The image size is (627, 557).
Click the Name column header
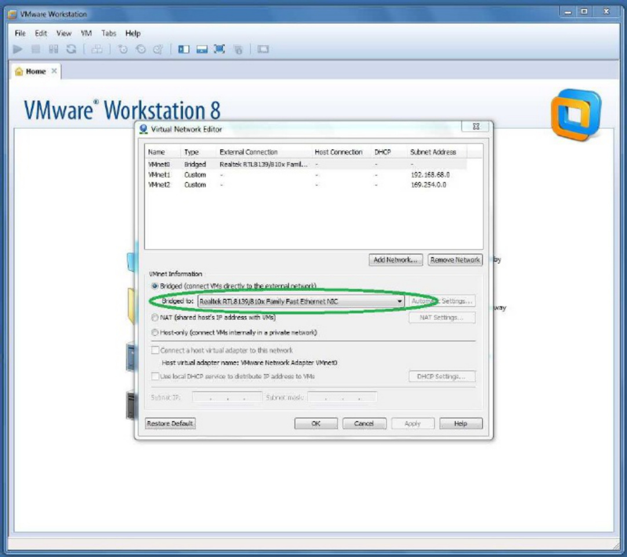163,152
